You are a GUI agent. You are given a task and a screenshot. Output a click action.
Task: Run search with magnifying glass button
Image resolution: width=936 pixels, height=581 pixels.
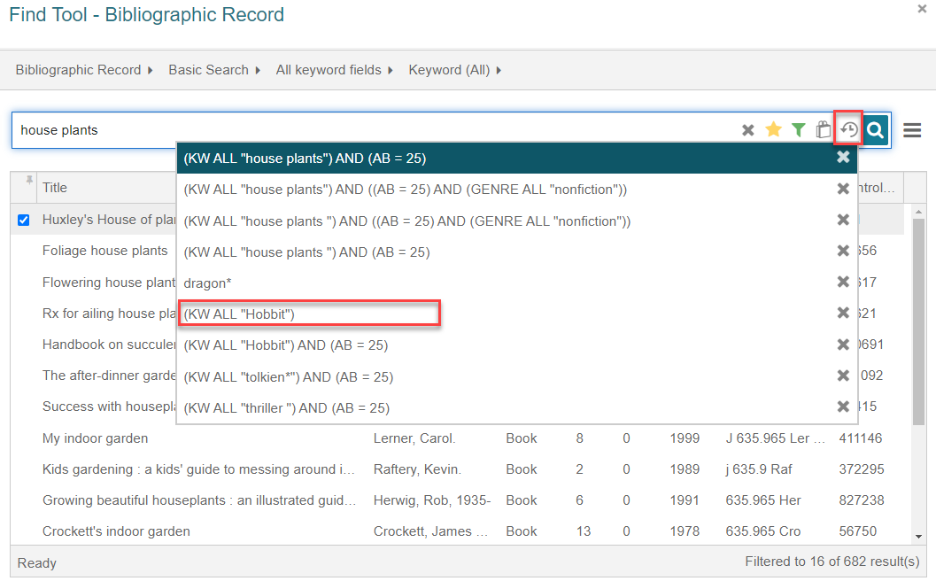pos(875,129)
